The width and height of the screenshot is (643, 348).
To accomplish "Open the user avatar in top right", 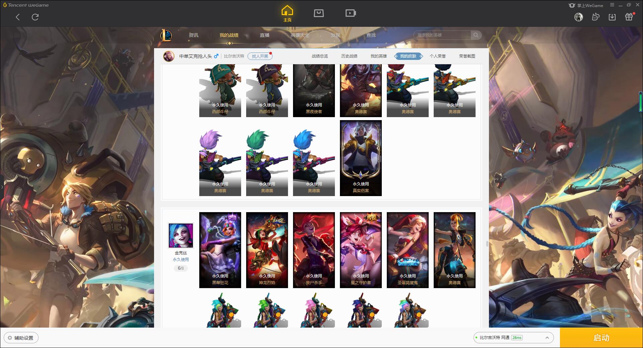I will 579,17.
